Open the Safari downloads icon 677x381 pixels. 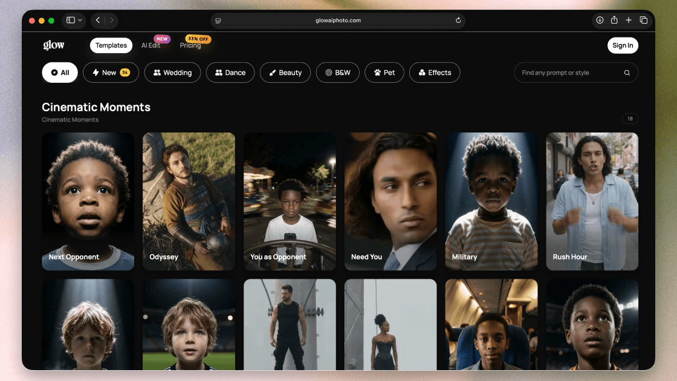(600, 21)
